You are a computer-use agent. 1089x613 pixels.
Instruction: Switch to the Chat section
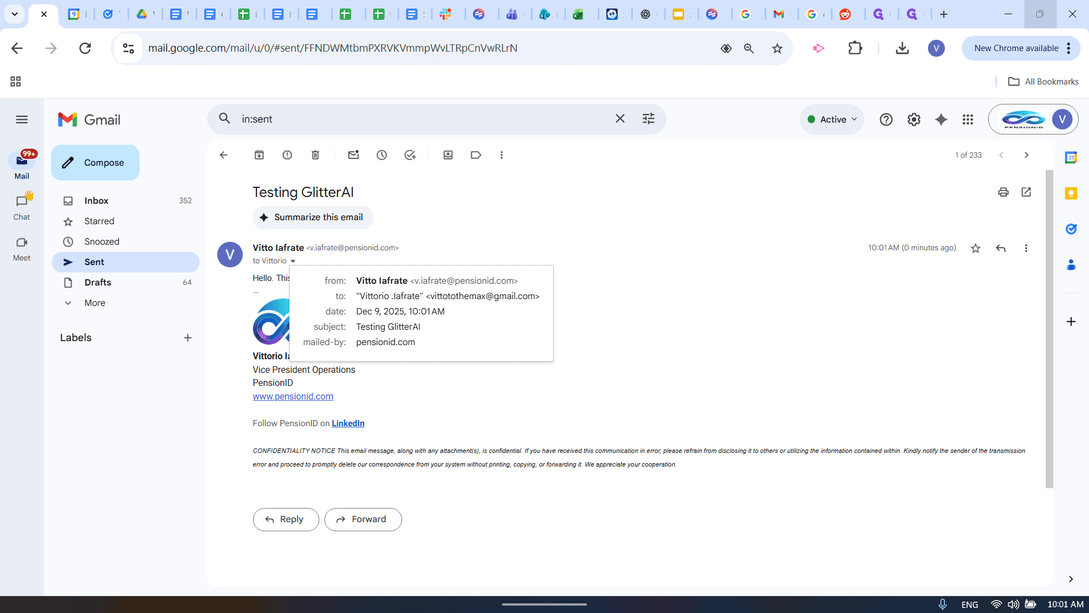[22, 207]
